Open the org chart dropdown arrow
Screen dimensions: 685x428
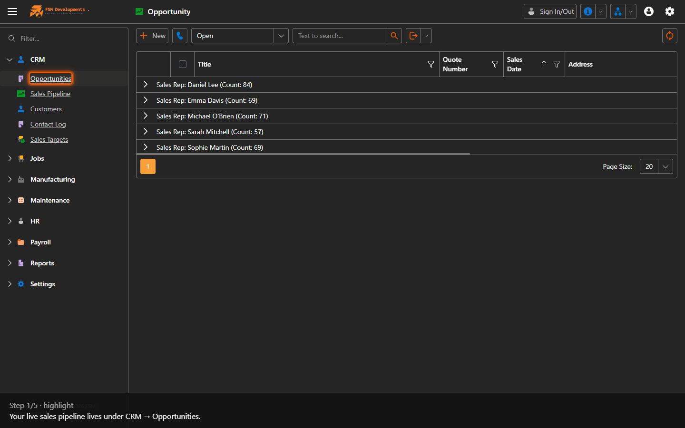pos(631,11)
